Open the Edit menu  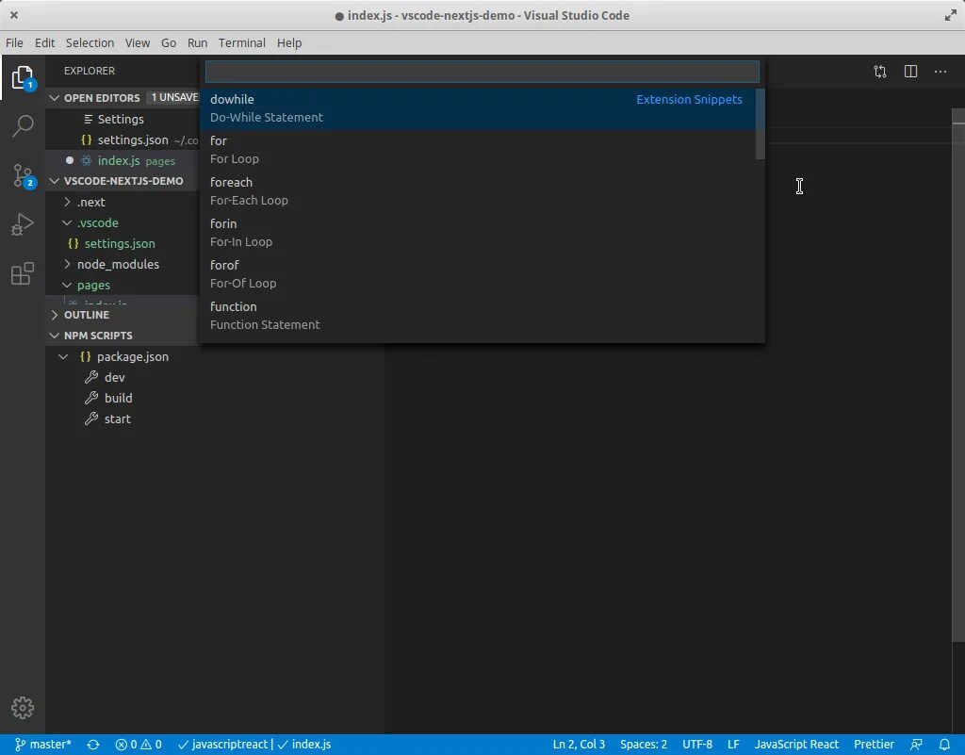click(44, 43)
